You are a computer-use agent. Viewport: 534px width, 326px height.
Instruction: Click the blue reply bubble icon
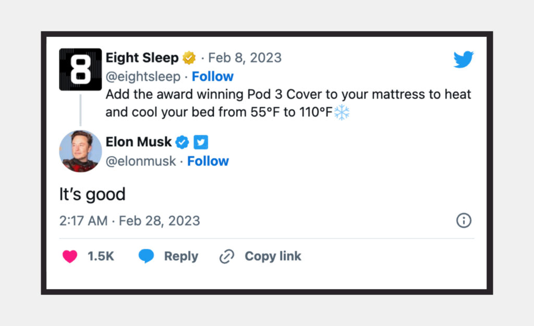pyautogui.click(x=146, y=256)
